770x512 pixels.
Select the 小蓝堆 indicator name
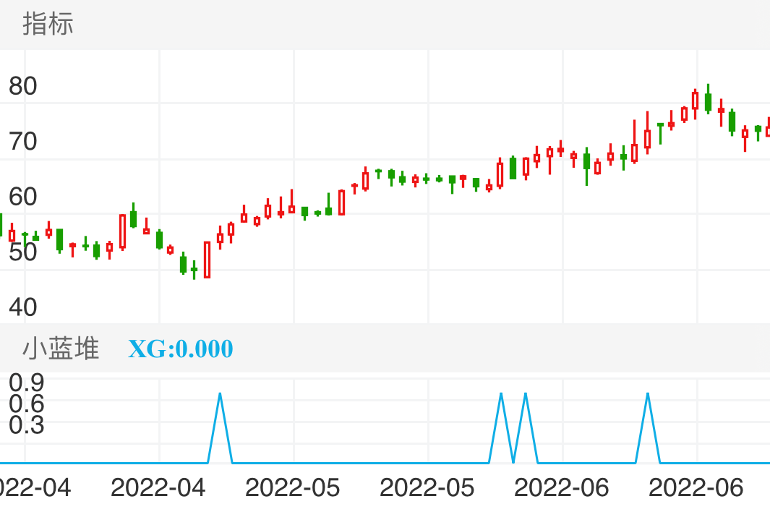click(x=61, y=349)
